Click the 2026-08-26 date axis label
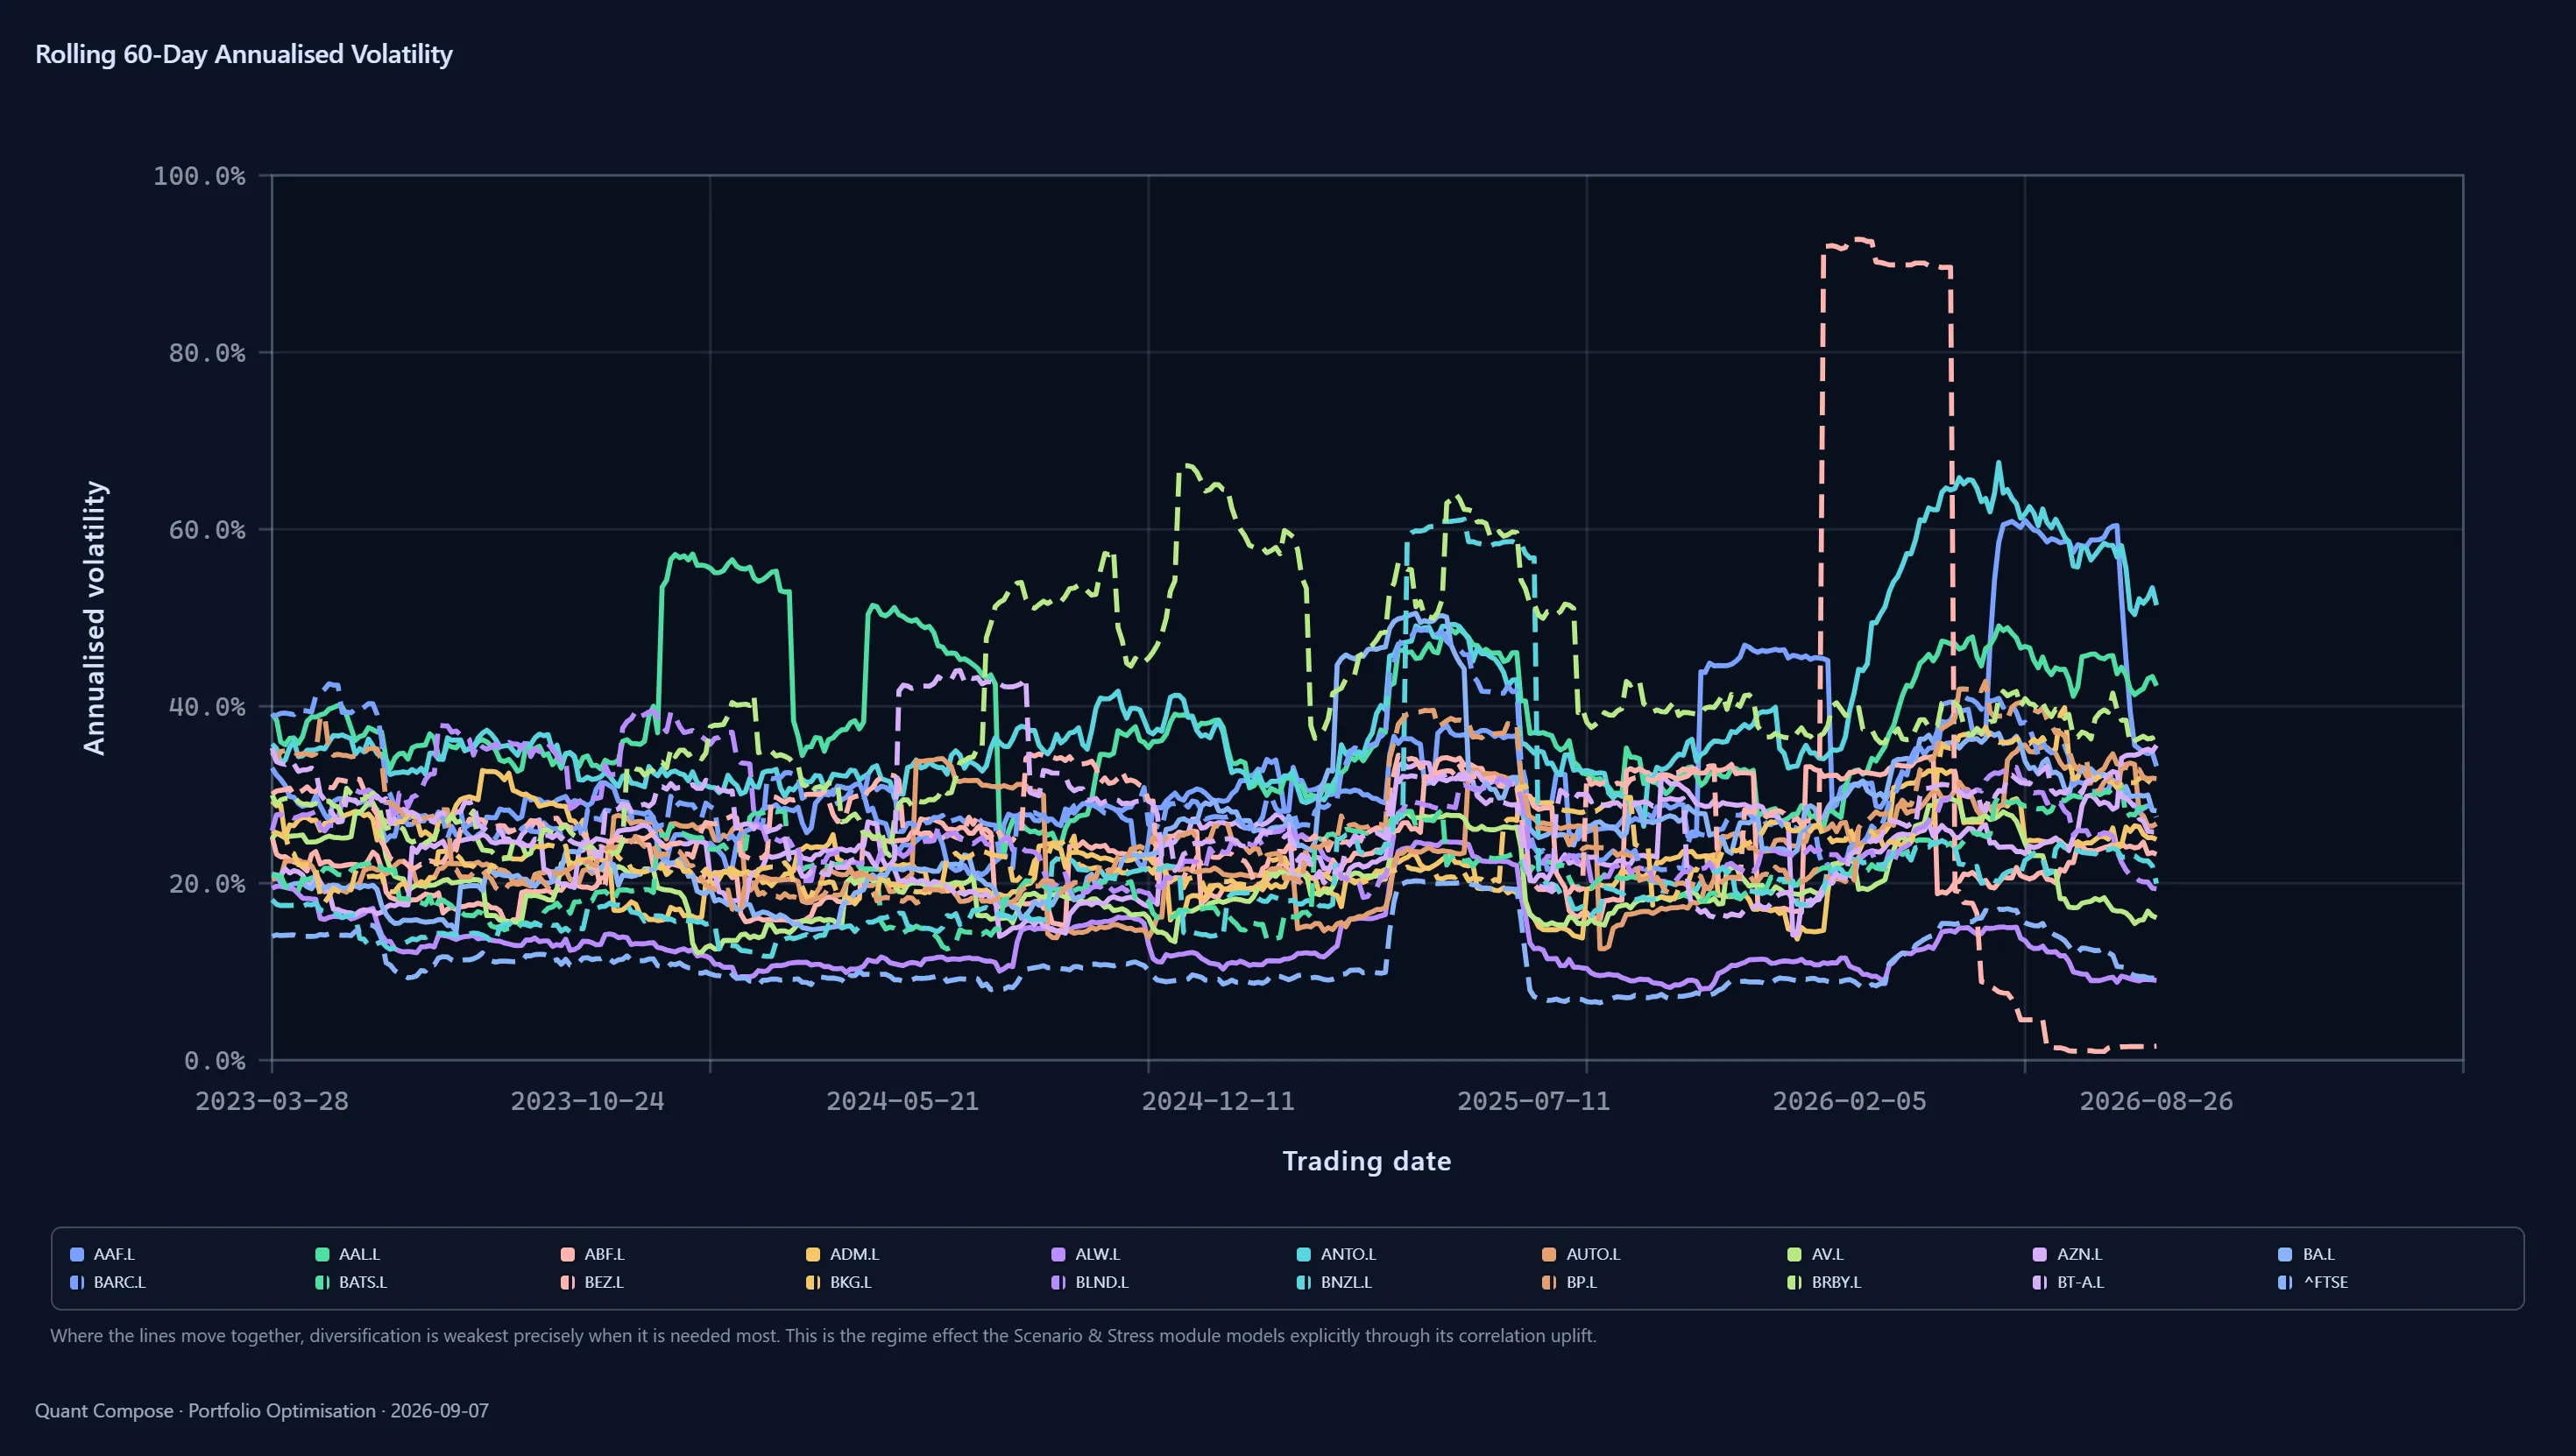2576x1456 pixels. (2156, 1101)
